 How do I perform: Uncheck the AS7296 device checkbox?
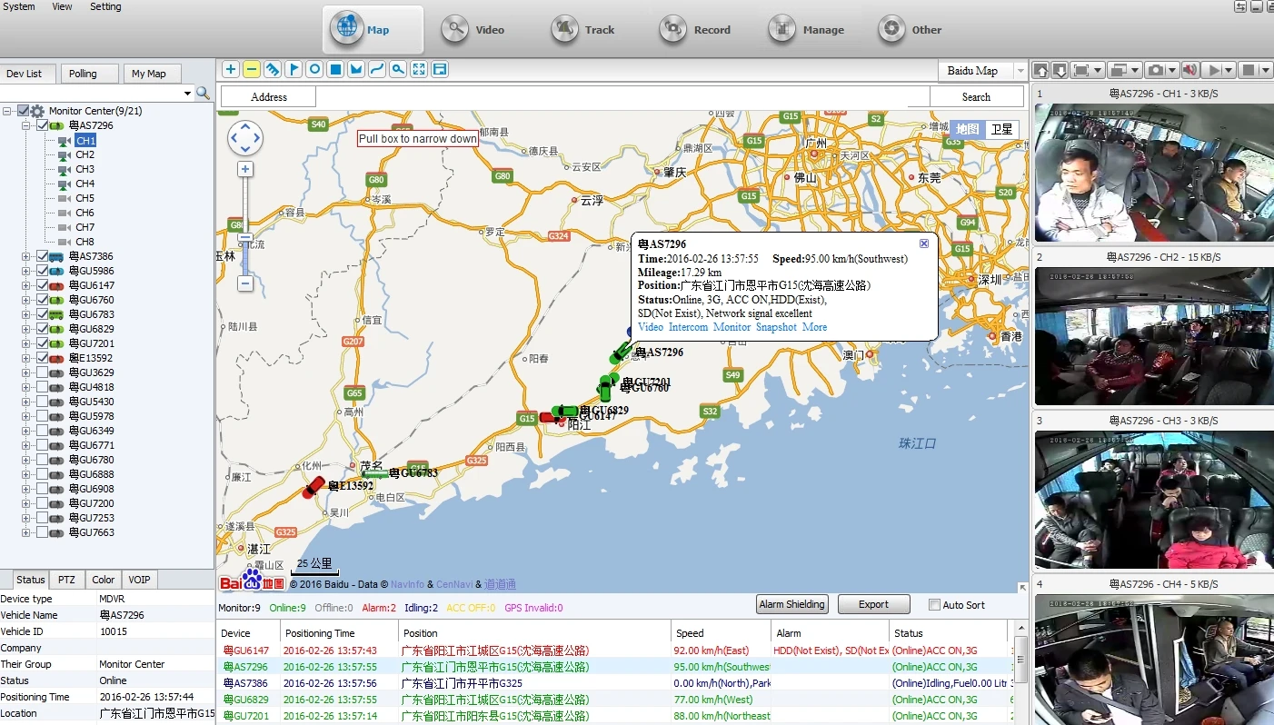click(43, 125)
